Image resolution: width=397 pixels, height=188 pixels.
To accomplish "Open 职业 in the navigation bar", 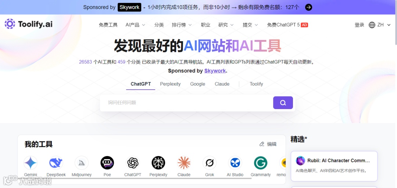I will tap(205, 25).
